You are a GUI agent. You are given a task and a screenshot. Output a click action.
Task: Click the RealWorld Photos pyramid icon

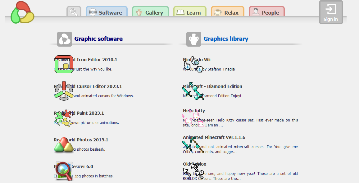point(64,145)
